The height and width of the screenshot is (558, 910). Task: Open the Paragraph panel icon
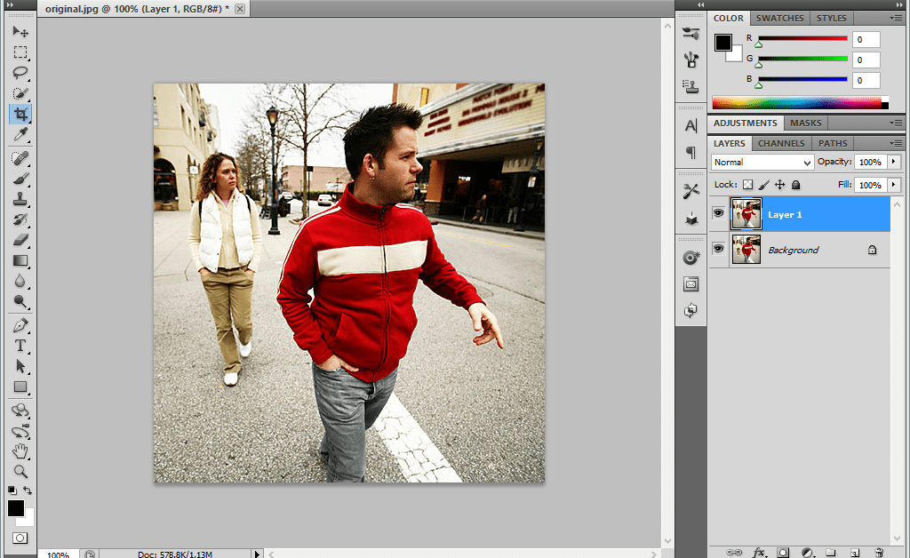click(x=690, y=152)
